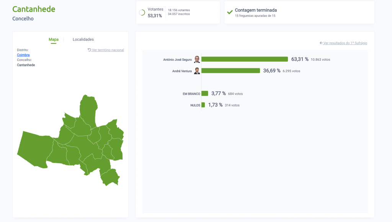Open the Coimbra district link
Viewport: 392px width, 222px height.
click(x=23, y=55)
